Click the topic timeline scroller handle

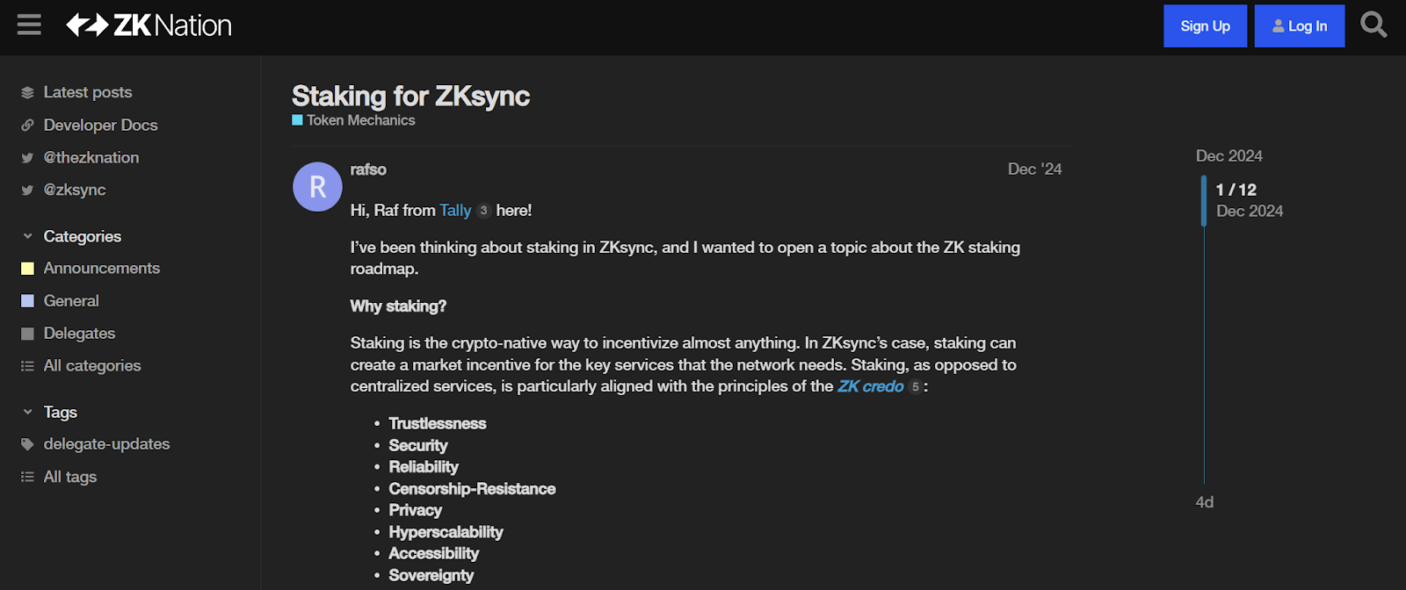pos(1204,200)
